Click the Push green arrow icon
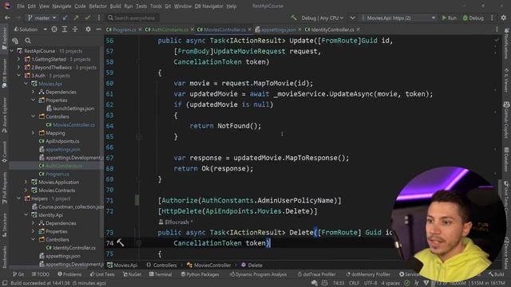Screen dimensions: 511x287 tap(76, 18)
